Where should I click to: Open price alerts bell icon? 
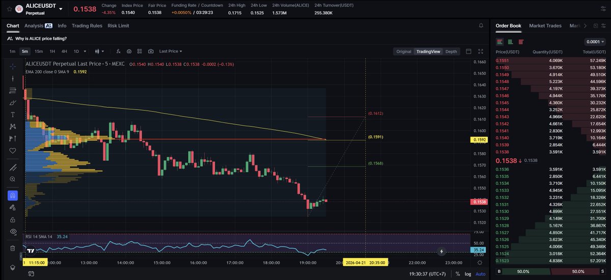[481, 25]
